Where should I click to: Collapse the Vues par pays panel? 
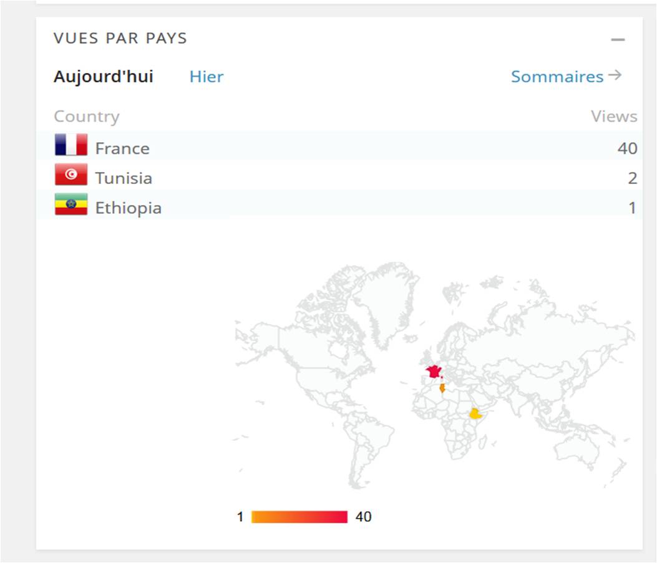pyautogui.click(x=618, y=39)
